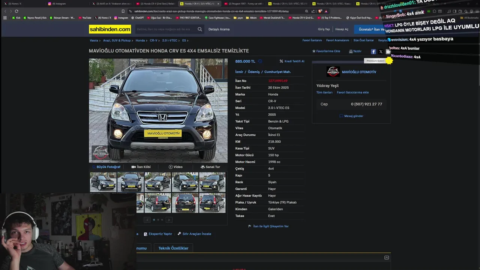Click the bookmark icon in the address bar
This screenshot has height=270, width=480.
click(123, 11)
